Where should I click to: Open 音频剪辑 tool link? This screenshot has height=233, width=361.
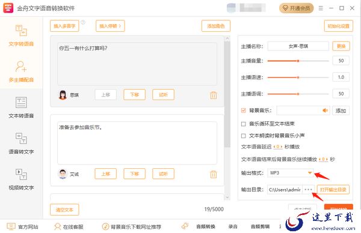tap(260, 226)
